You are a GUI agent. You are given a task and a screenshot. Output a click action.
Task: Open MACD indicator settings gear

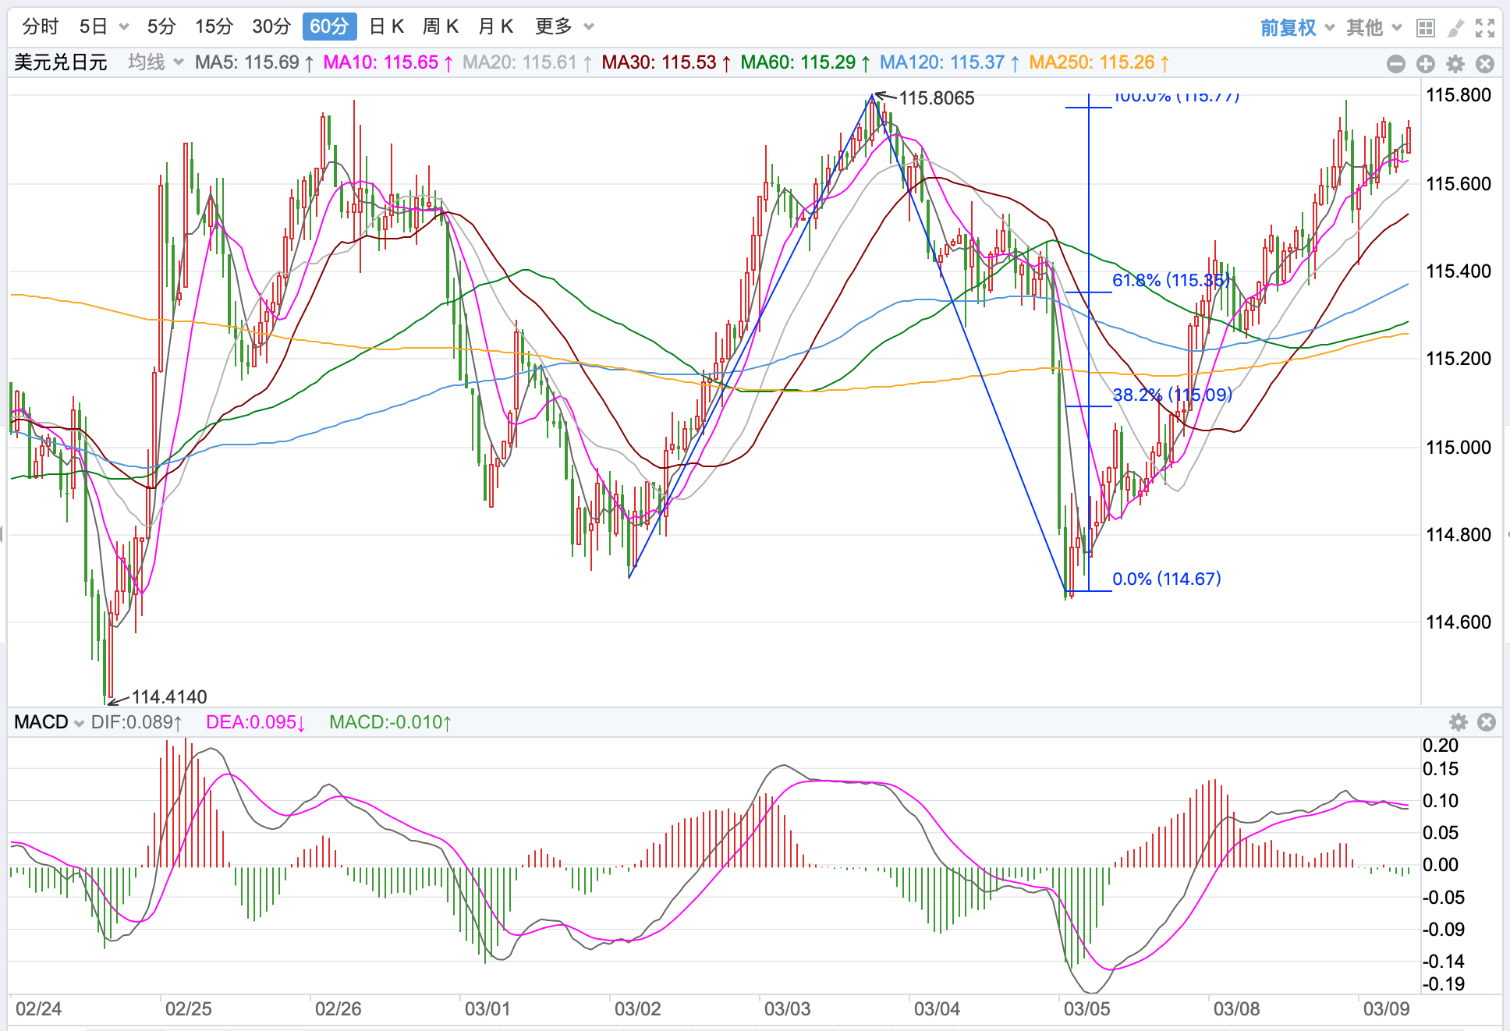pyautogui.click(x=1458, y=722)
